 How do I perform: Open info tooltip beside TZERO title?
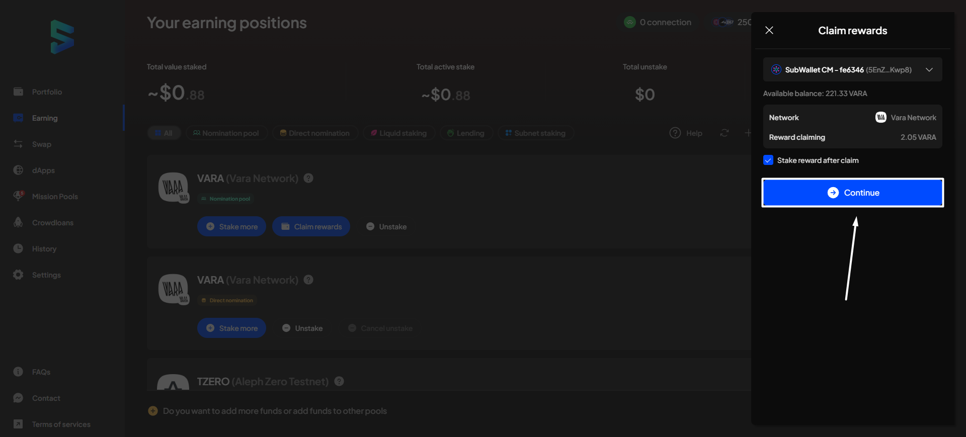pos(339,381)
